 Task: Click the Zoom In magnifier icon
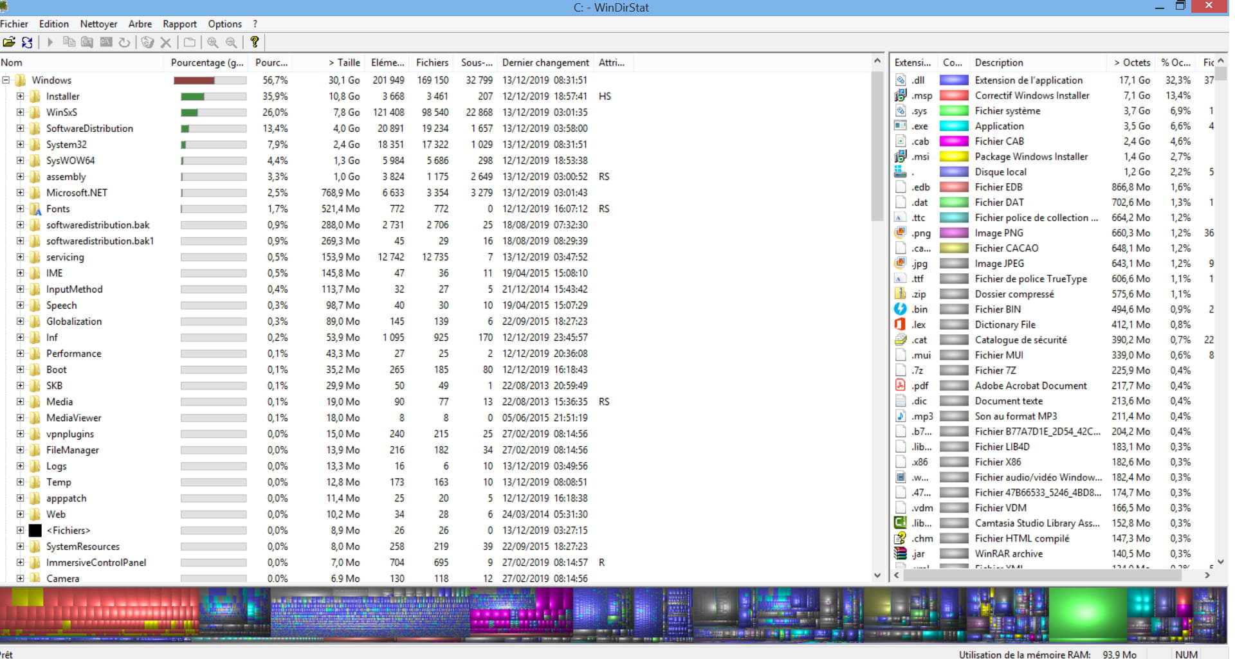(x=212, y=42)
